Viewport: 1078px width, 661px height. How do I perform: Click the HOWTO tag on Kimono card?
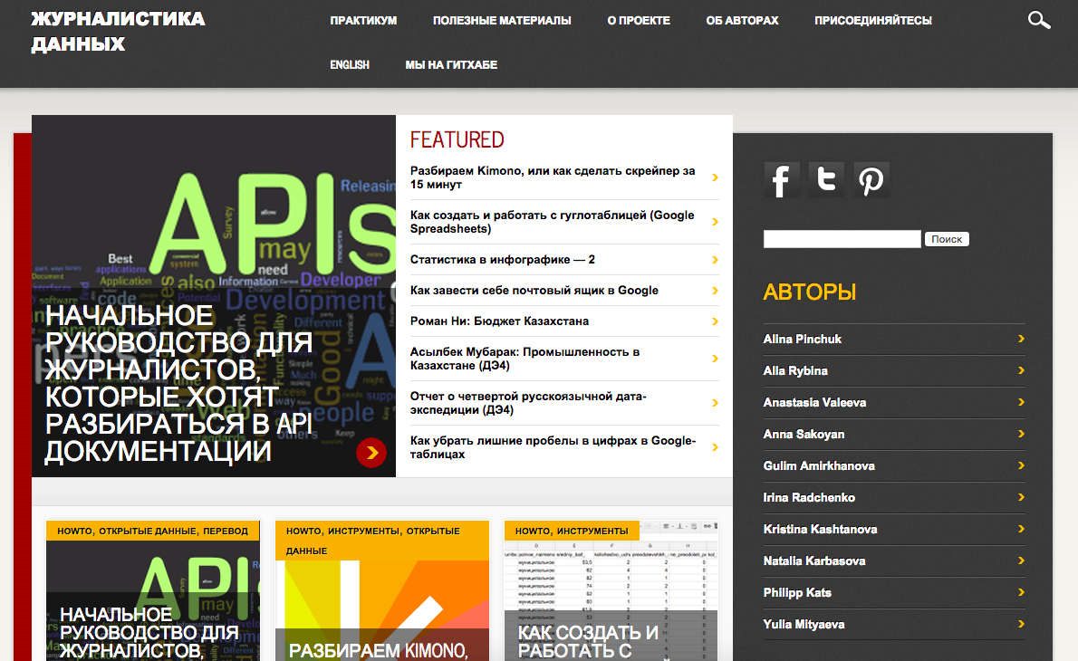[303, 532]
